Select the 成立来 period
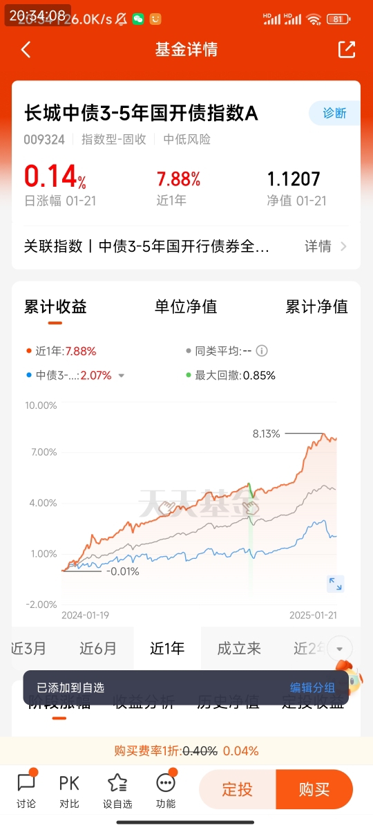The width and height of the screenshot is (373, 830). coord(239,649)
